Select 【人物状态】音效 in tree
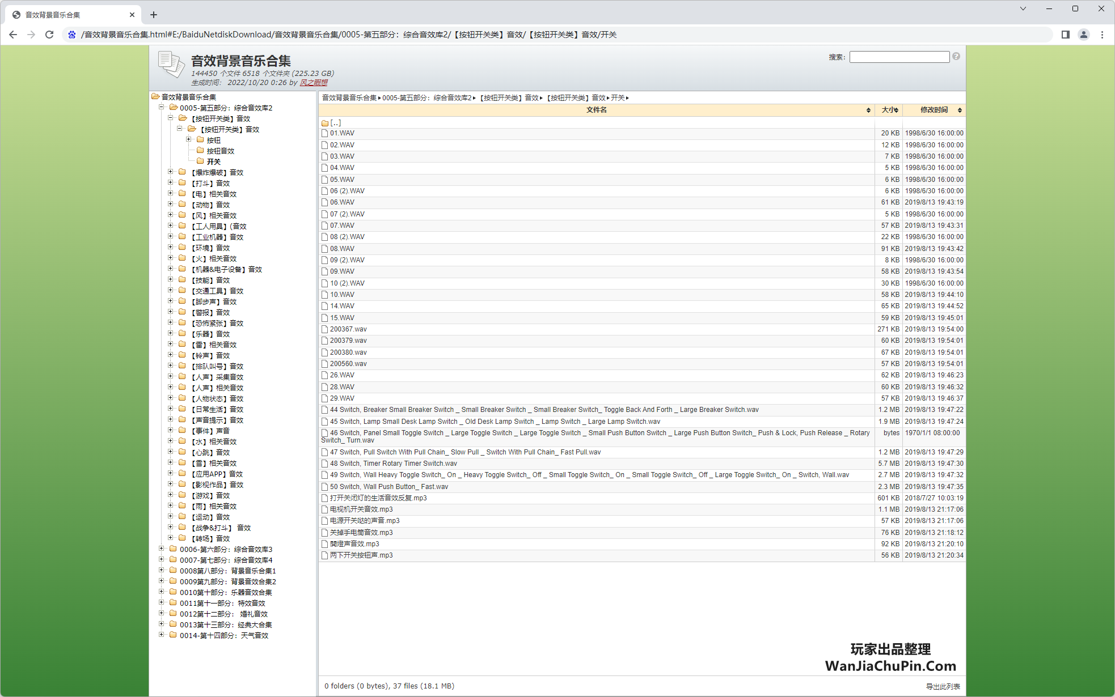 point(217,399)
